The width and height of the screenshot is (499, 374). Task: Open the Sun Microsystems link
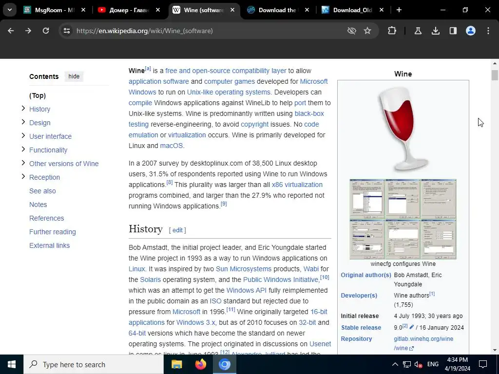click(x=244, y=269)
